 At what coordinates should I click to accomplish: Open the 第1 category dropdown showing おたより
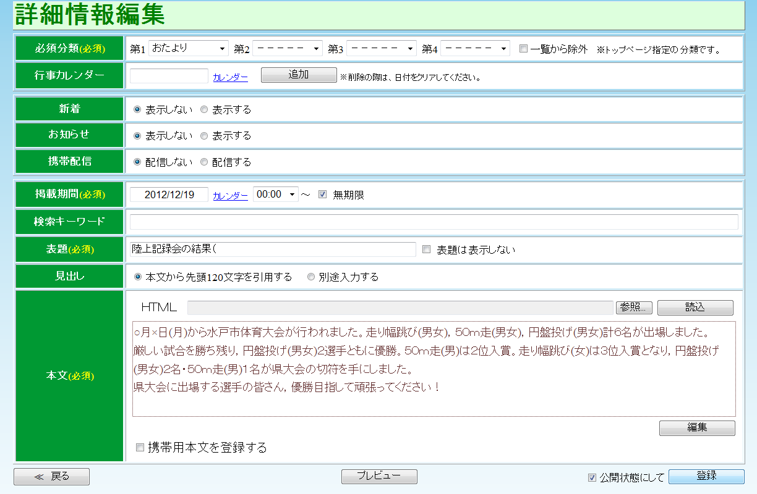click(189, 48)
